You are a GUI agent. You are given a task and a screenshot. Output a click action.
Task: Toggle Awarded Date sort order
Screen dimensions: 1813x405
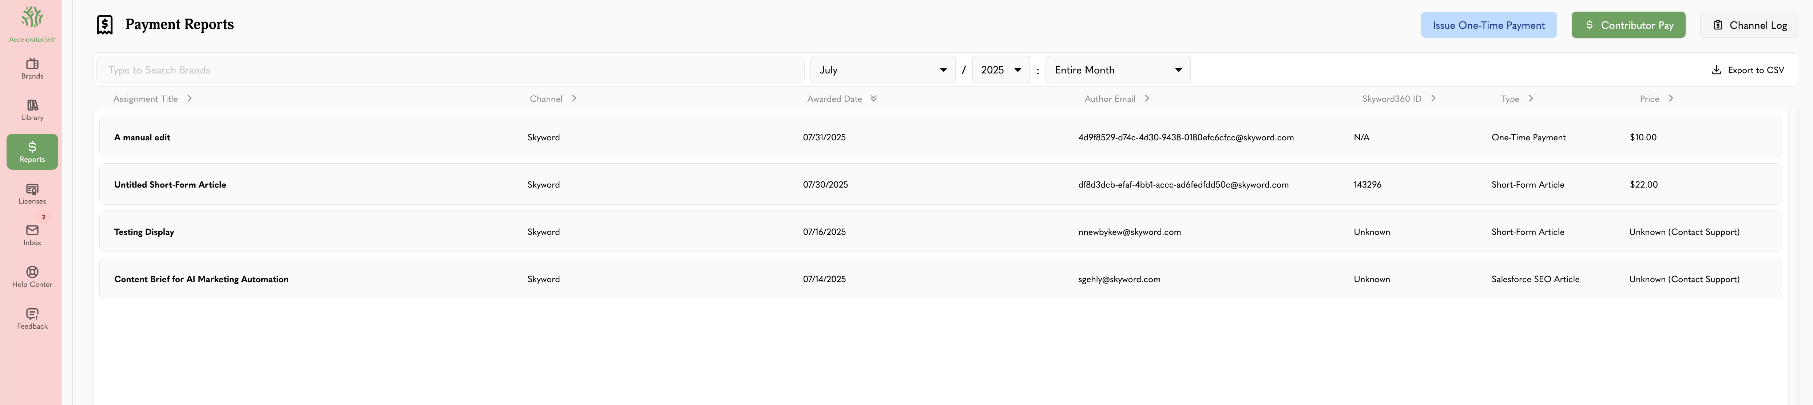[842, 99]
